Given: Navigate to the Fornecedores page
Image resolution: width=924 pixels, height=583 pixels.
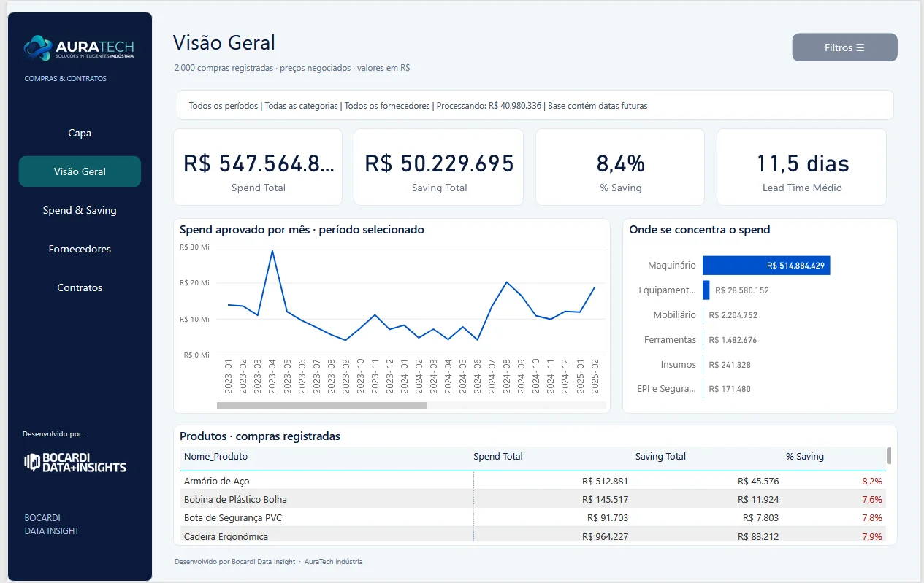Looking at the screenshot, I should click(x=80, y=249).
